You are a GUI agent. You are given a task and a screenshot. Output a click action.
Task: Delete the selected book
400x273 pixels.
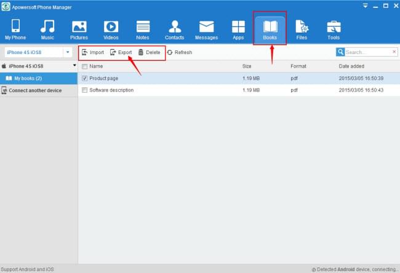coord(150,52)
